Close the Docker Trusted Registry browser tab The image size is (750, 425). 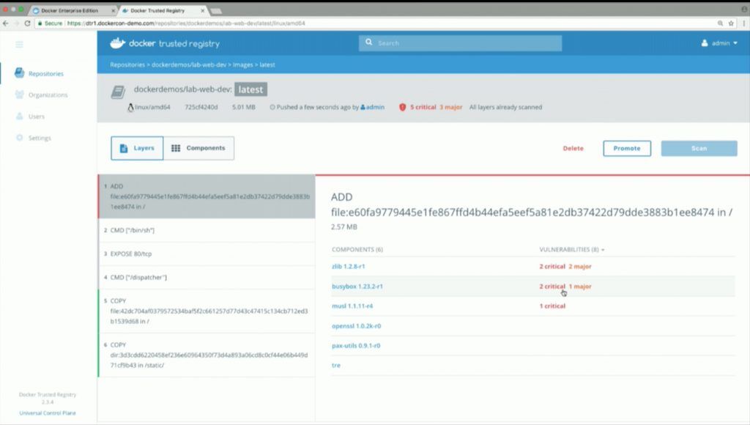coord(202,10)
